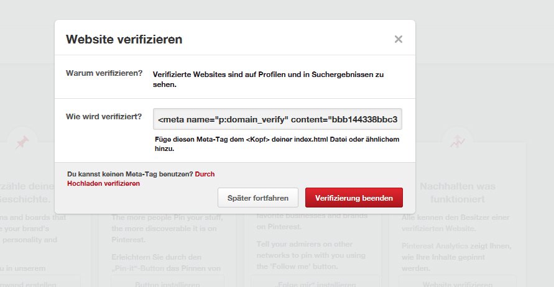Choose Später fortfahren
Image resolution: width=554 pixels, height=287 pixels.
(258, 198)
